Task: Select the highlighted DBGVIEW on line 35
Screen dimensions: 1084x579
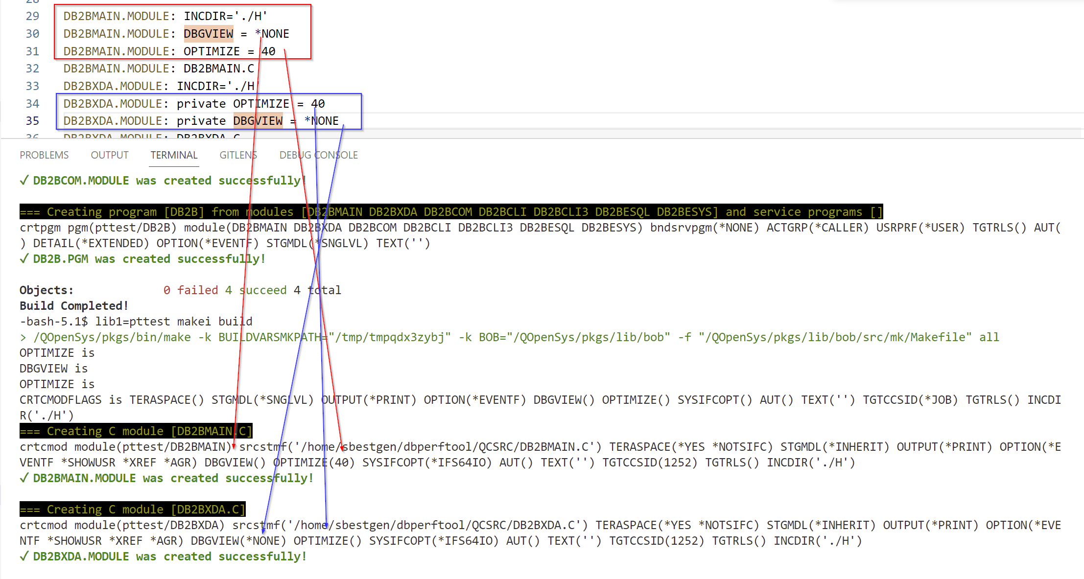Action: click(x=258, y=120)
